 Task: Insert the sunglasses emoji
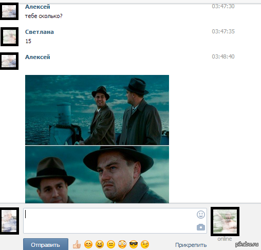134,244
